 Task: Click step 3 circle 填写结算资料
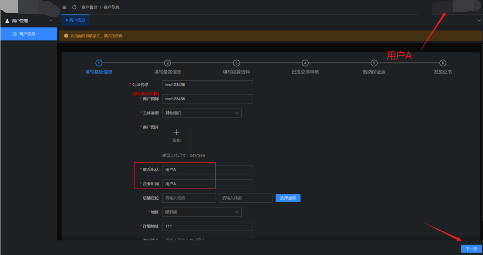236,63
